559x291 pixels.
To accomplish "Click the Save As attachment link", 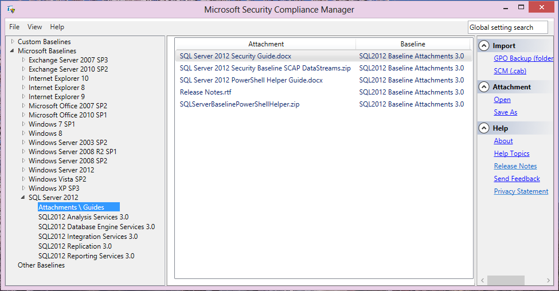I will coord(505,112).
